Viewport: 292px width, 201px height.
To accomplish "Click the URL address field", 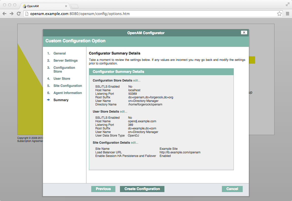I will 153,14.
